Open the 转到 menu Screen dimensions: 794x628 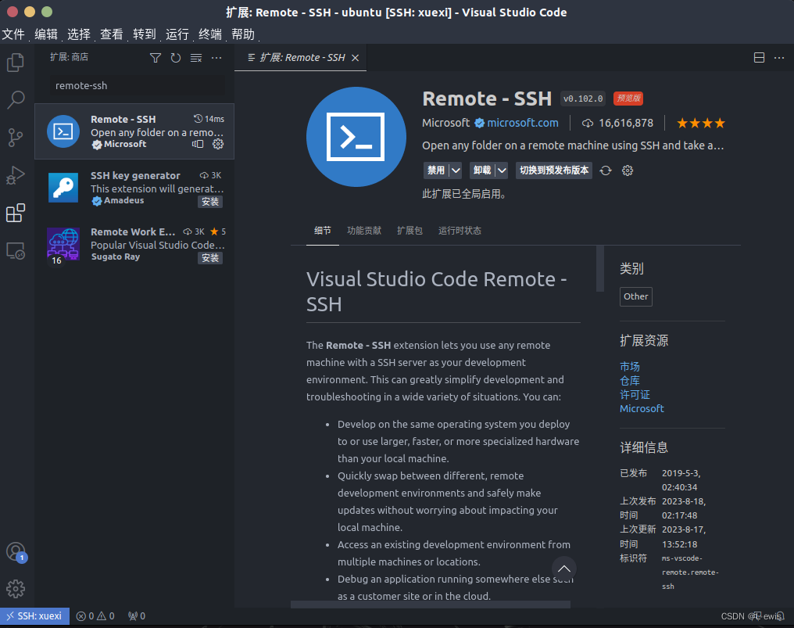[x=145, y=34]
